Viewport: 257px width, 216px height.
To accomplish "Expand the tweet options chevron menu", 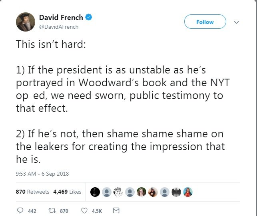I will pyautogui.click(x=236, y=22).
